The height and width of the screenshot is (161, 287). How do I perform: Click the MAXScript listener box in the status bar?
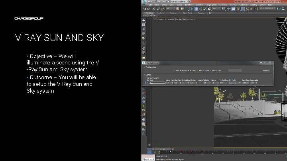(x=148, y=158)
